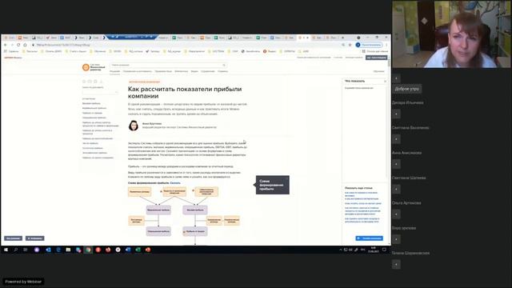The height and width of the screenshot is (288, 512).
Task: Go back with the browser back arrow
Action: (x=6, y=45)
